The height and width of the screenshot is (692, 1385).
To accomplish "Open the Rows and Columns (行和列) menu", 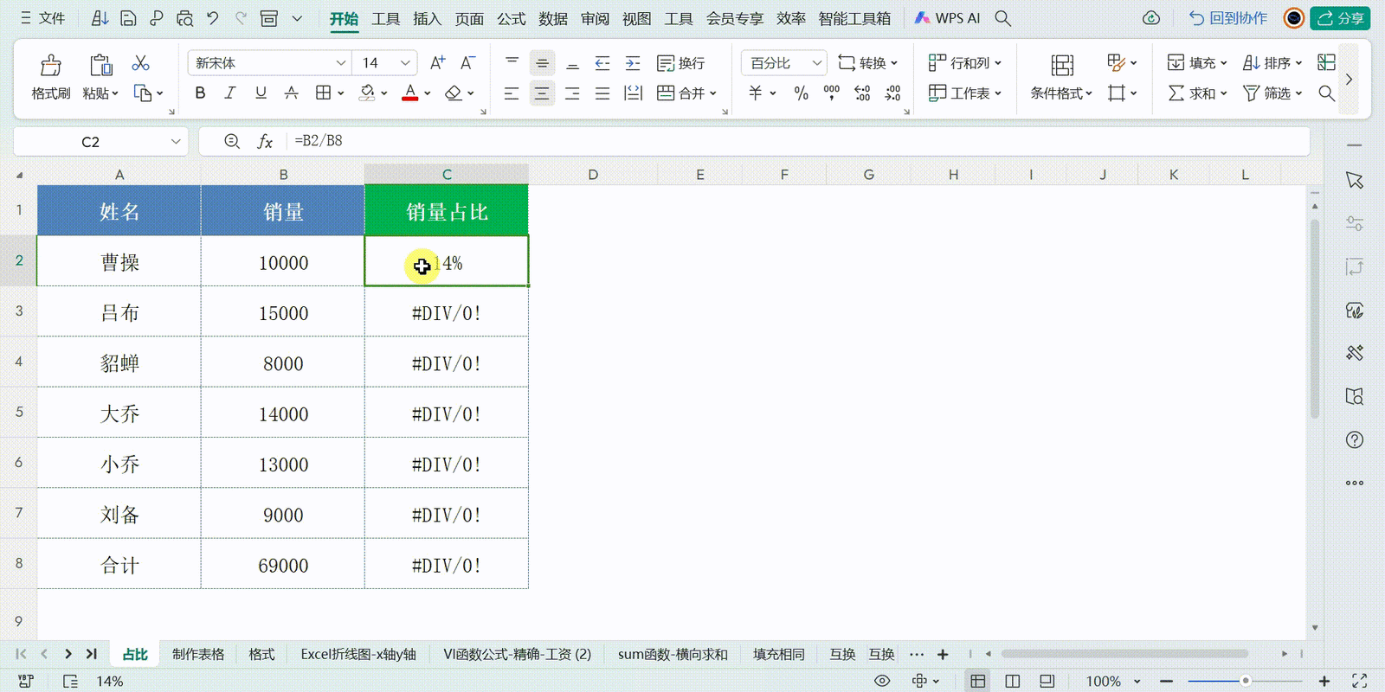I will point(964,63).
